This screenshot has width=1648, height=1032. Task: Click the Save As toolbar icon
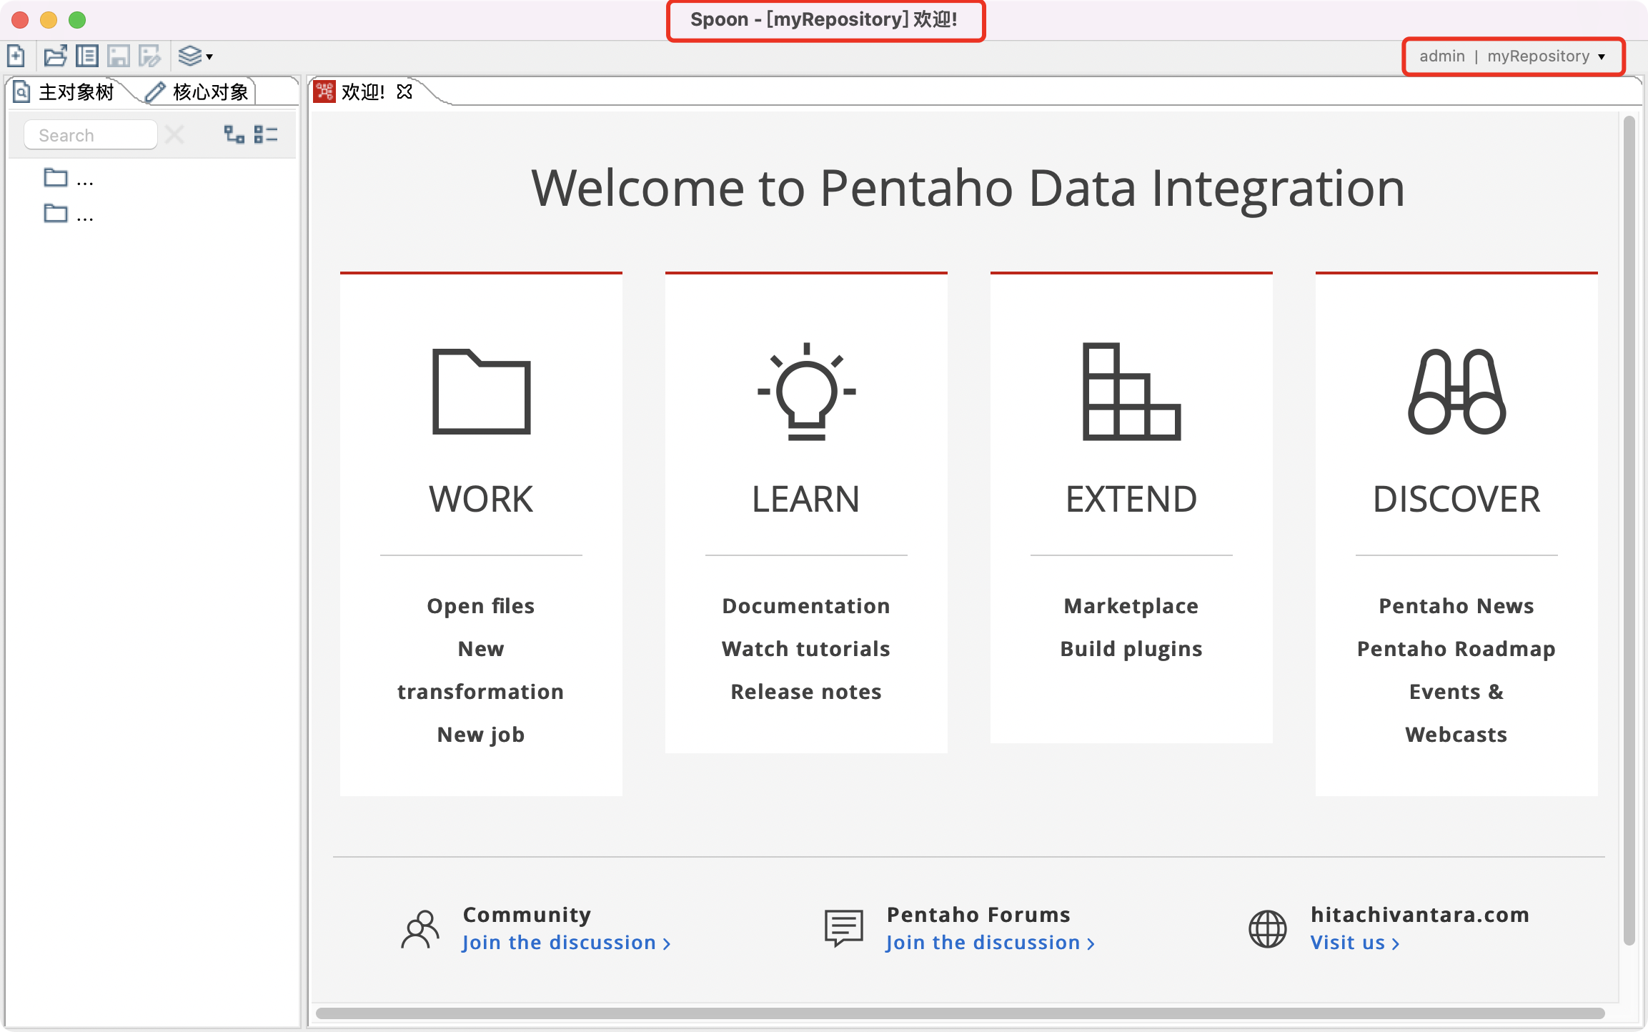point(150,56)
